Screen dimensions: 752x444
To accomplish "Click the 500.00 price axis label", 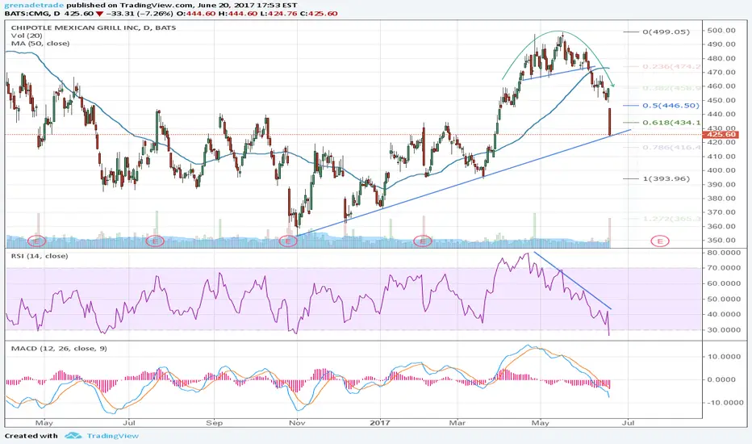I will click(x=721, y=30).
